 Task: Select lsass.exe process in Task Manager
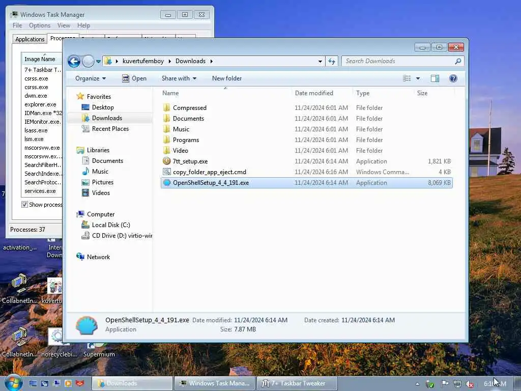pos(36,130)
